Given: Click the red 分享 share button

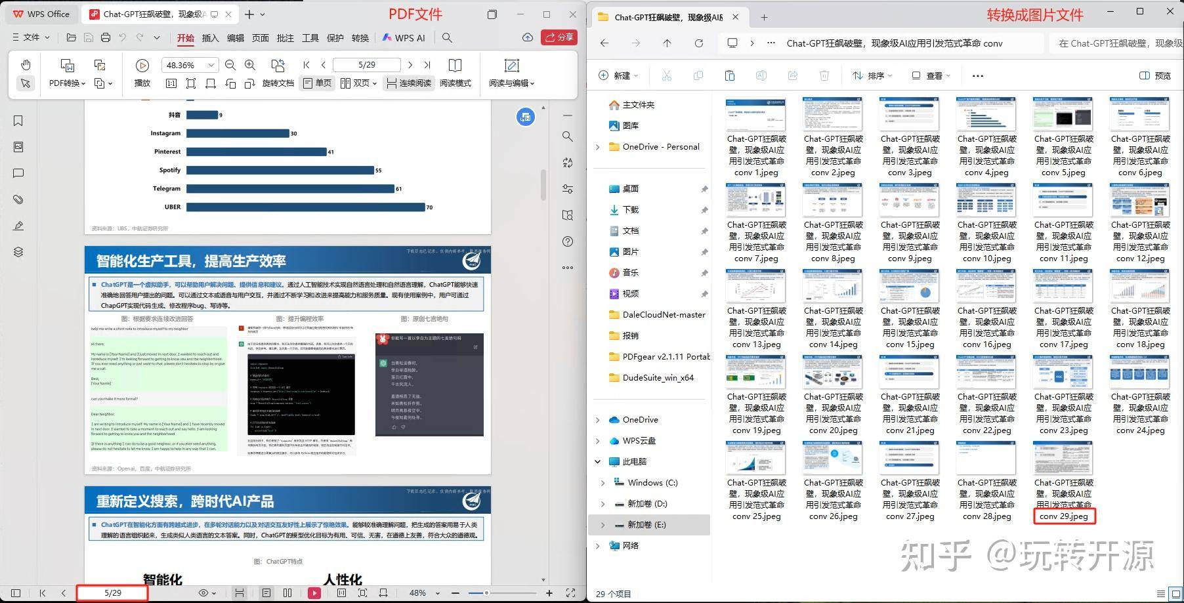Looking at the screenshot, I should (559, 37).
